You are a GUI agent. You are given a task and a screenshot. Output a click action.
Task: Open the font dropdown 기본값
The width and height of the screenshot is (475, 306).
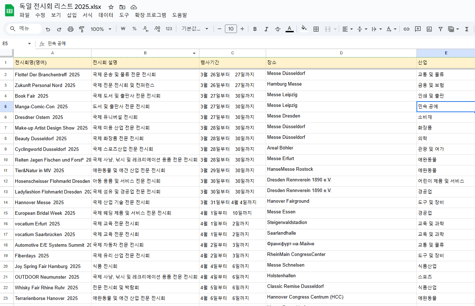coord(195,29)
